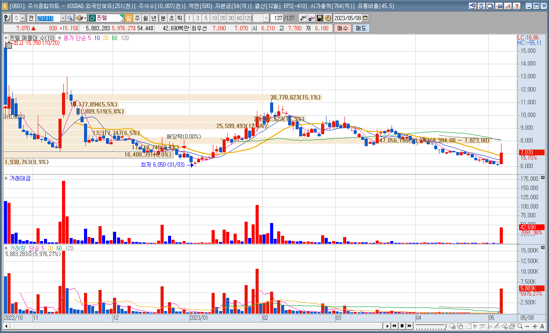Click the cascade windows icon in title bar

tap(490, 6)
